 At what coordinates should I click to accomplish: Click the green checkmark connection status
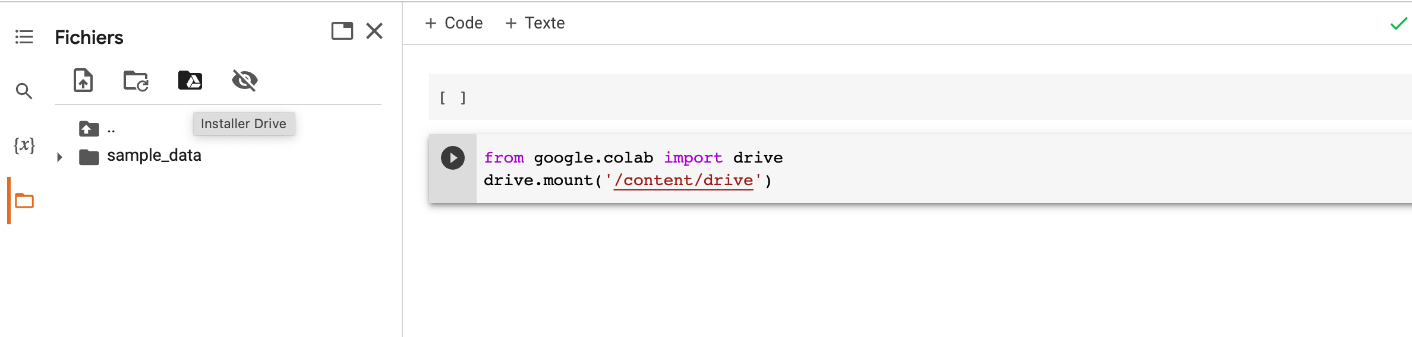point(1399,24)
